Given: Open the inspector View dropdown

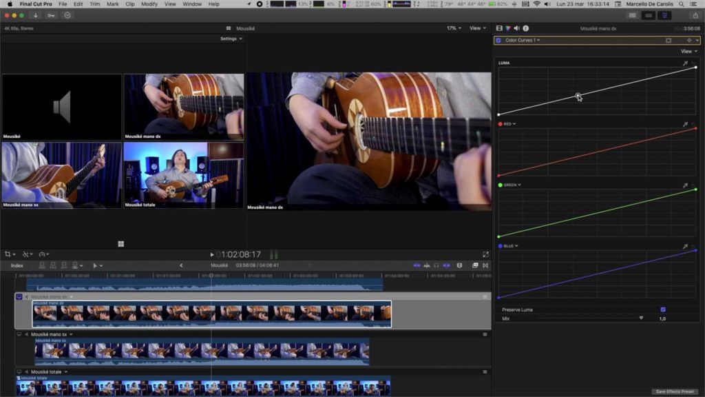Looking at the screenshot, I should pos(688,51).
